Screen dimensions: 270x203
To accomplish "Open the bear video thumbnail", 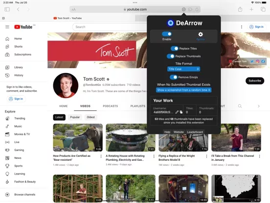I will point(78,138).
